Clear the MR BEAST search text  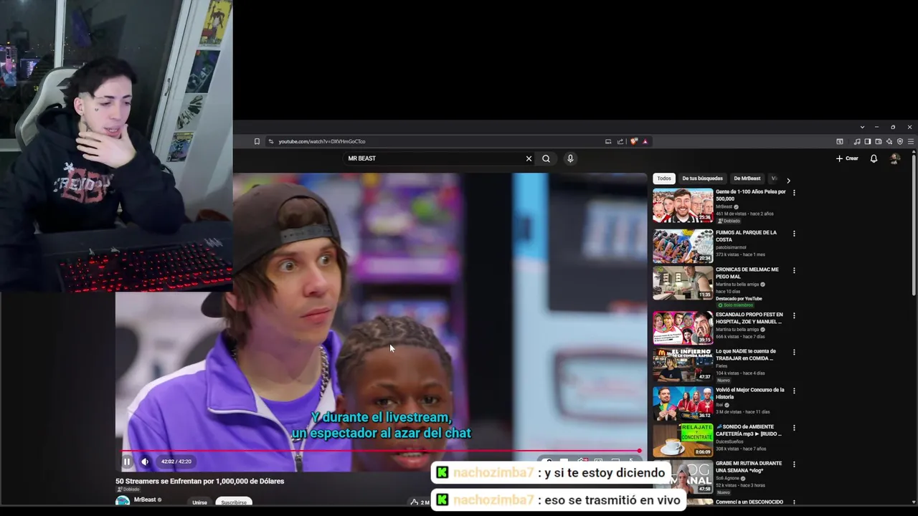click(529, 158)
